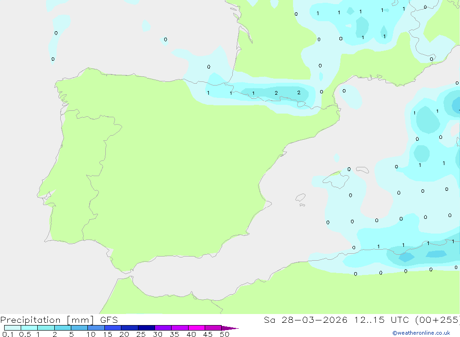Click the '(00+255)' forecast offset text
Image resolution: width=460 pixels, height=337 pixels.
point(438,320)
